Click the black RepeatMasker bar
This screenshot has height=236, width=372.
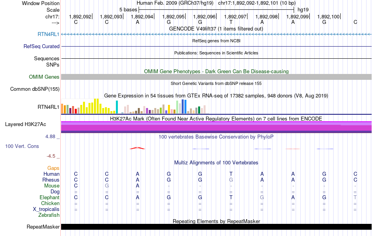tap(217, 227)
